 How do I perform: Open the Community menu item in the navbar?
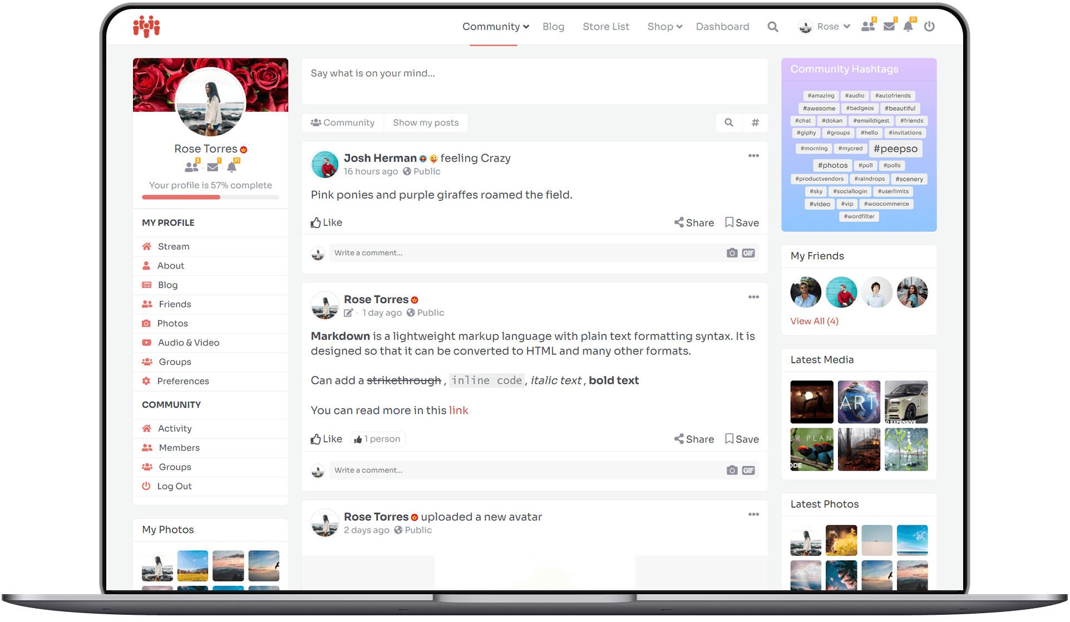492,27
